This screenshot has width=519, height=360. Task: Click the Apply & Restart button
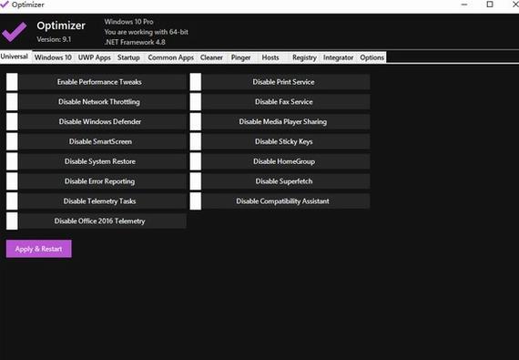[39, 249]
